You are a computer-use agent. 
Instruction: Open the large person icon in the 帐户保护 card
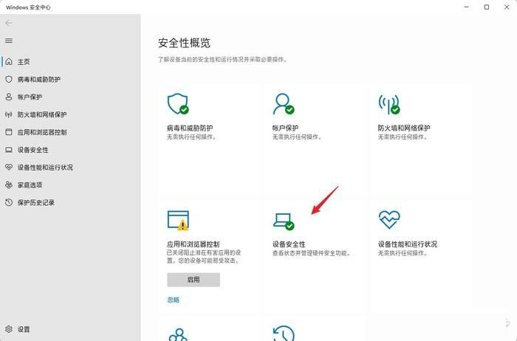tap(284, 104)
